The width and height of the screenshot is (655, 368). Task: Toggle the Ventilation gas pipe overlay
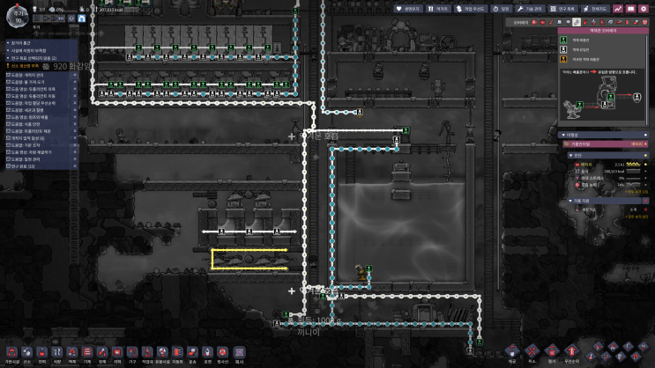pos(585,22)
